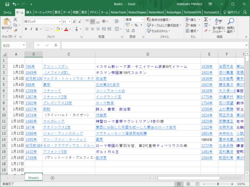Open Cell Styles menu
The image size is (250, 187).
point(158,31)
